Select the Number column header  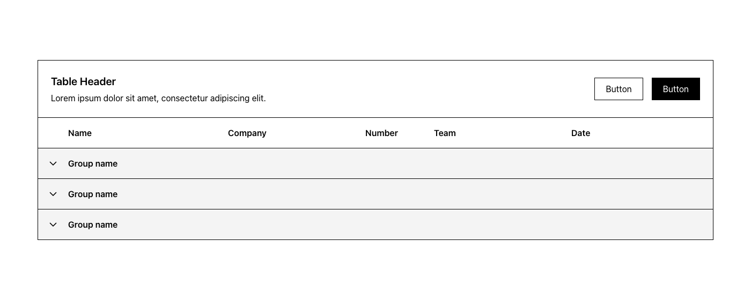click(x=381, y=133)
